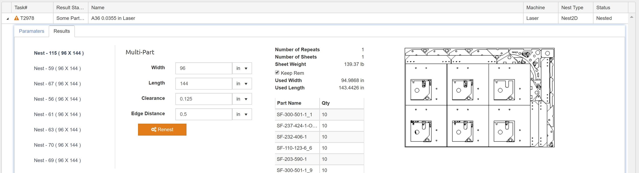
Task: Toggle the Keep Rem checkbox
Action: [277, 73]
